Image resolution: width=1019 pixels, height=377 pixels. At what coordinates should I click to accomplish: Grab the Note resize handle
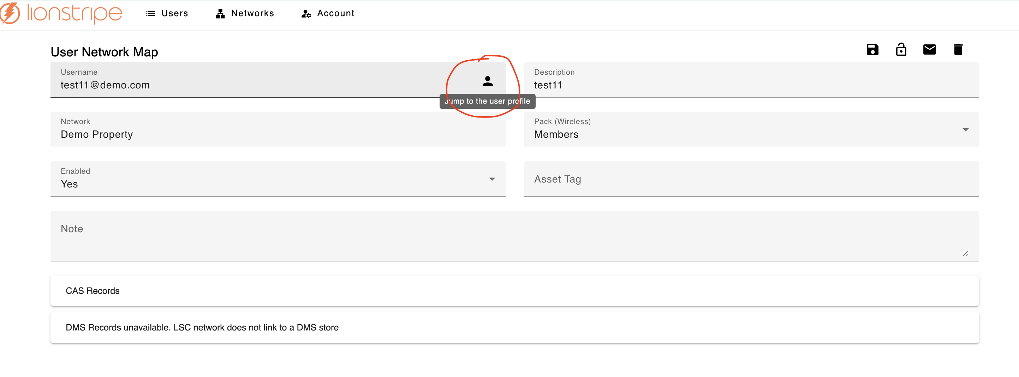pos(965,253)
